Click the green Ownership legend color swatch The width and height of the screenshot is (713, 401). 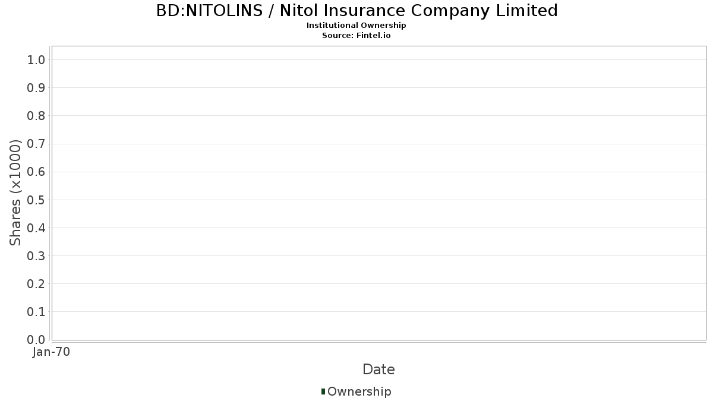323,391
